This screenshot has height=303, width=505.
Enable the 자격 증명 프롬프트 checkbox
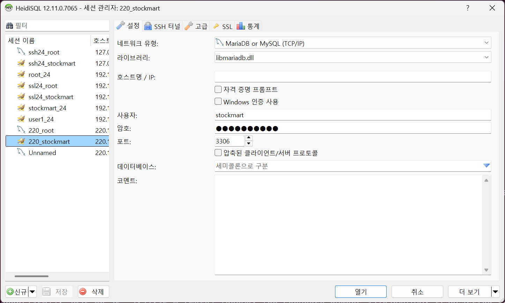218,89
